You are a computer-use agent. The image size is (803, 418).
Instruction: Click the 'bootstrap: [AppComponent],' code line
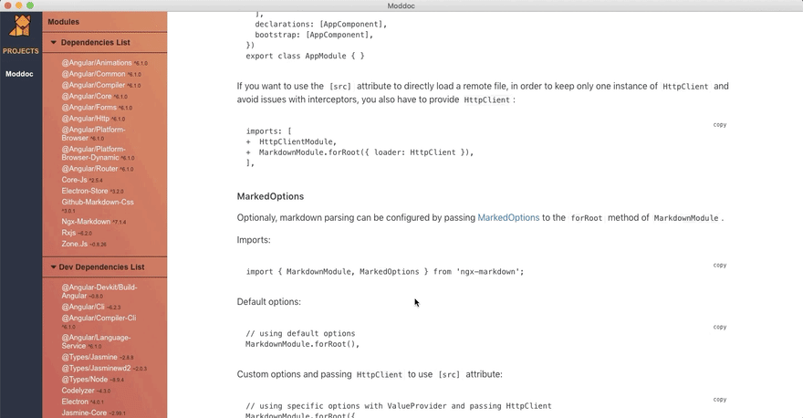314,35
